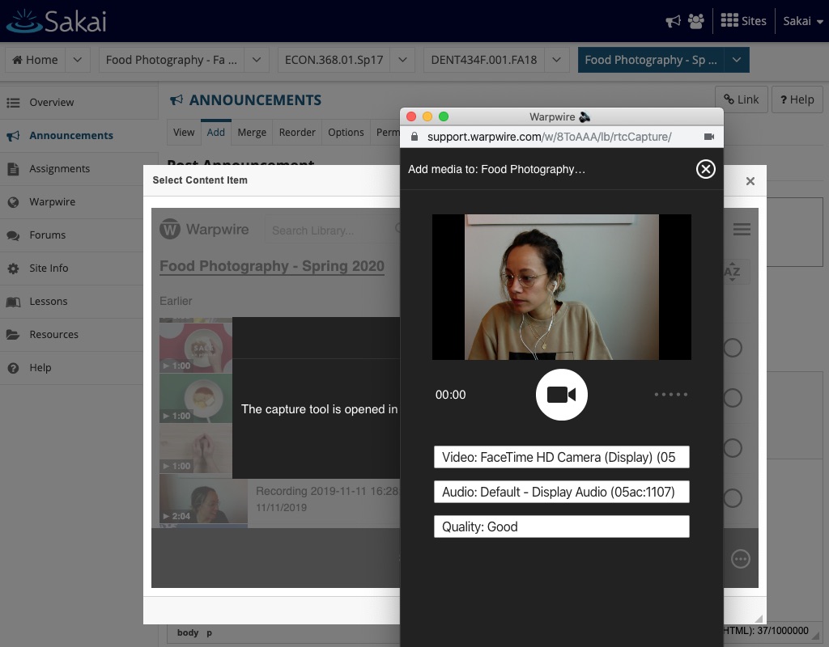The image size is (829, 647).
Task: Click the camera icon in the popup address bar
Action: click(709, 137)
